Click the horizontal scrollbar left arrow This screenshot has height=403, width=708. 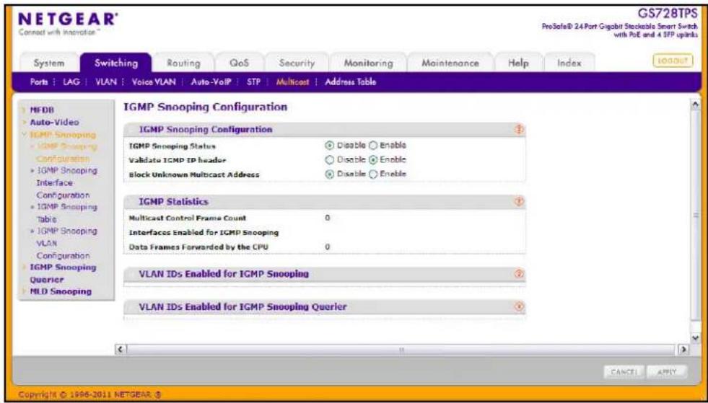pyautogui.click(x=120, y=350)
